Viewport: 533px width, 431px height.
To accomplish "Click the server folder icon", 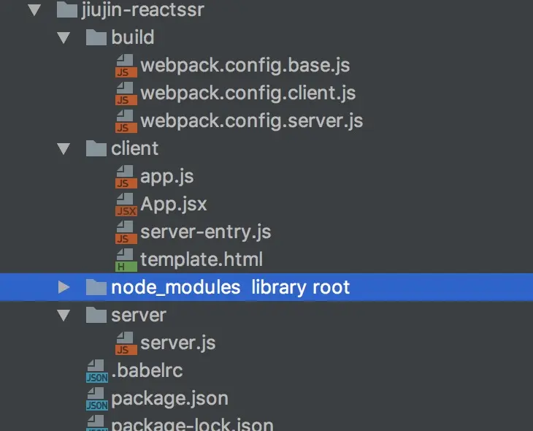I will (x=96, y=315).
